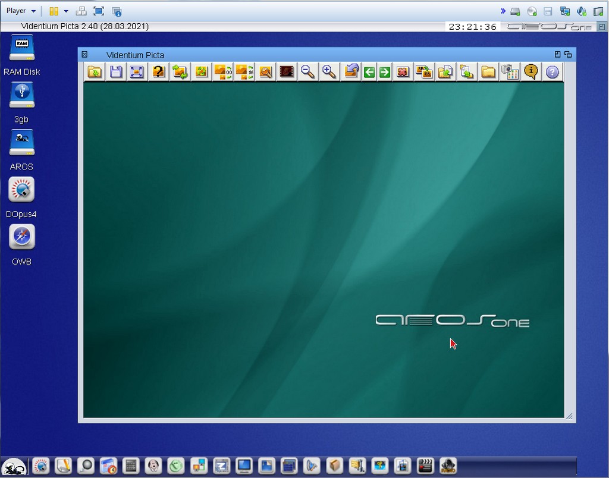Toggle the fullscreen view toolbar icon

click(137, 72)
